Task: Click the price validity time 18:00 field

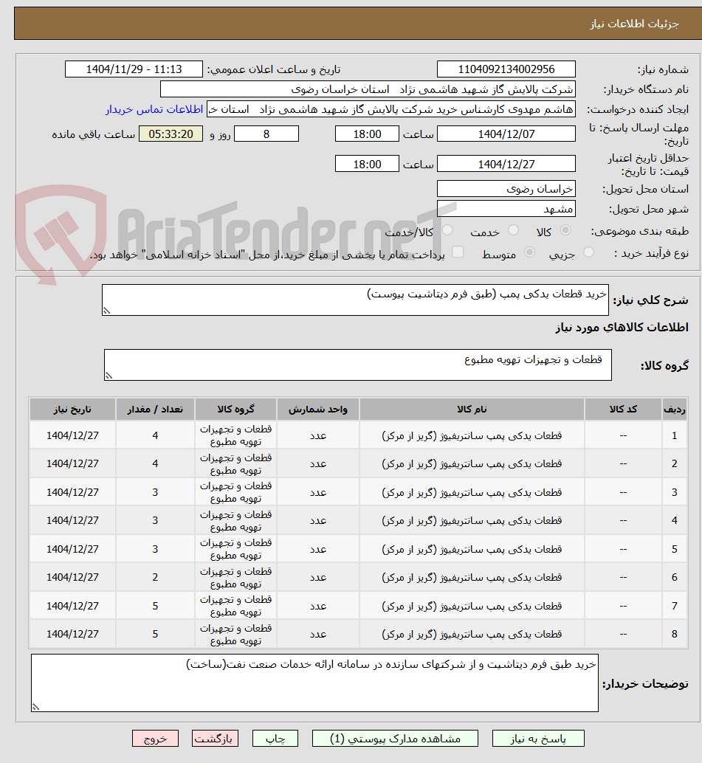Action: 367,164
